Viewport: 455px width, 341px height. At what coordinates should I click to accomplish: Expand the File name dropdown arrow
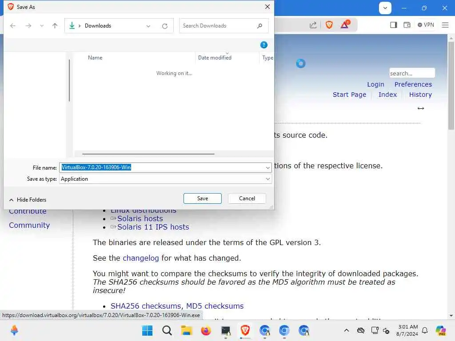[268, 167]
